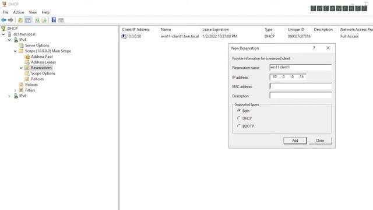
Task: Click the Unique ID value 080027c07316
Action: [299, 36]
